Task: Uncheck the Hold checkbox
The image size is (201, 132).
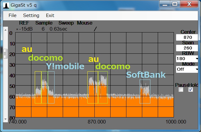Action: click(x=191, y=90)
